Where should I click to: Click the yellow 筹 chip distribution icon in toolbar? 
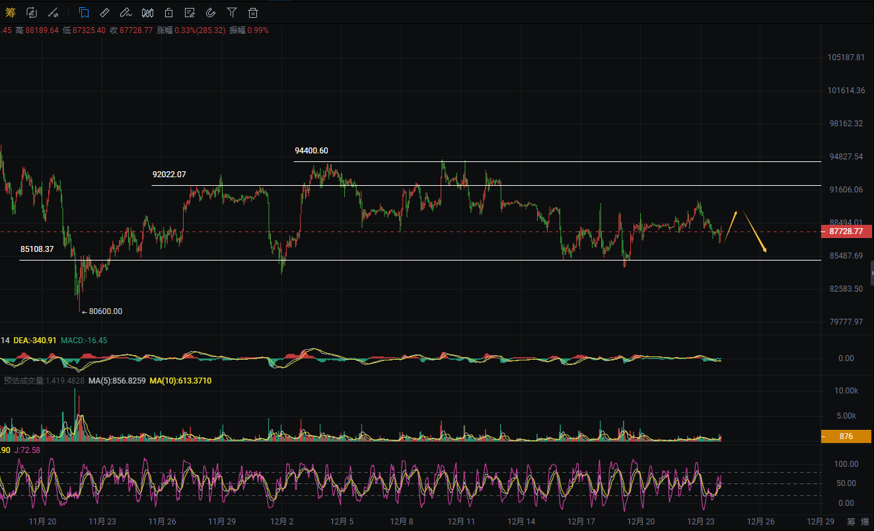[10, 12]
